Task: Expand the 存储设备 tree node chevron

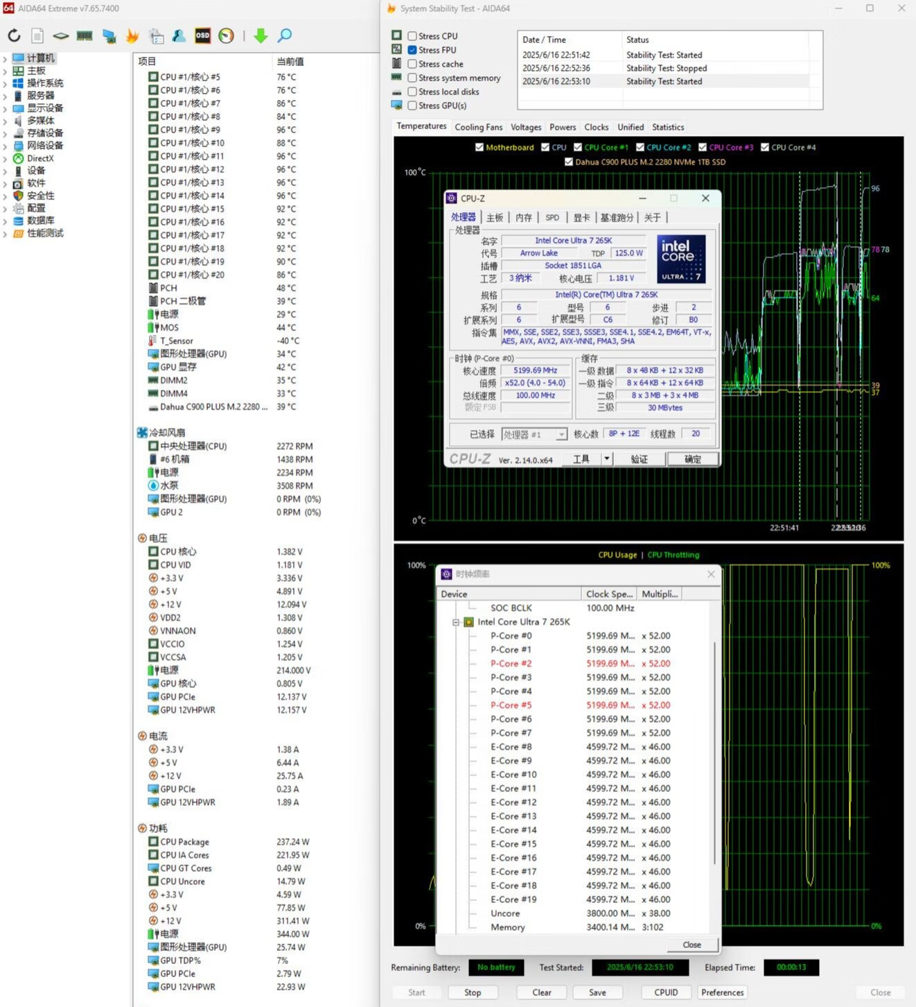Action: pyautogui.click(x=5, y=133)
